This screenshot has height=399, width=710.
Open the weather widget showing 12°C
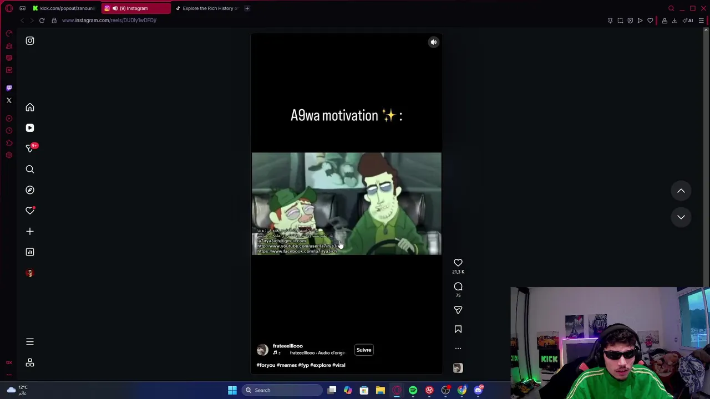coord(17,390)
